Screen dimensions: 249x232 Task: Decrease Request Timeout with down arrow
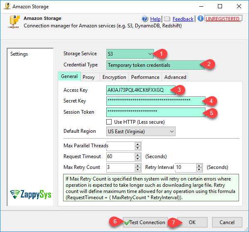coord(138,159)
